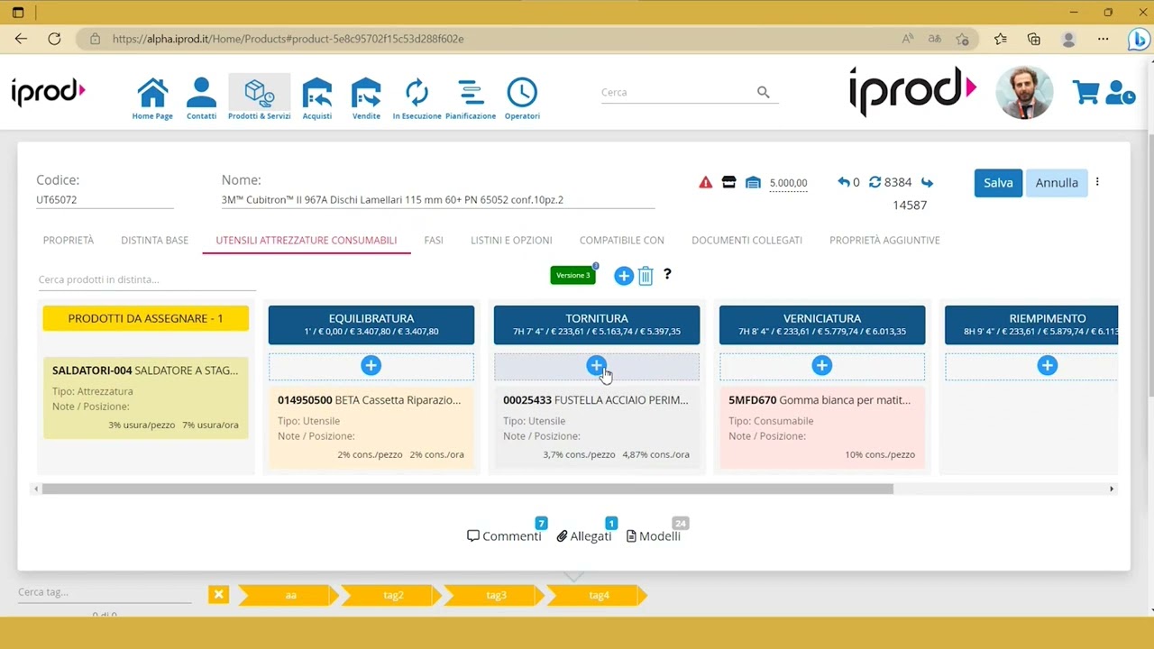Select the 00025433 FUSTELLA ACCIAIO card

(596, 427)
